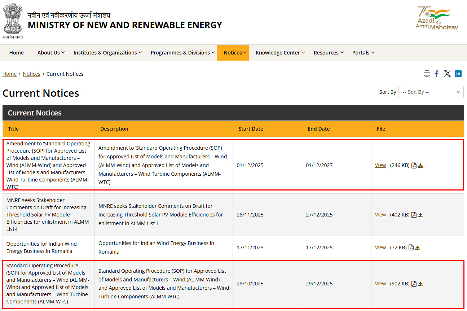Screen dimensions: 467x311
Task: Share page on LinkedIn icon
Action: 458,74
